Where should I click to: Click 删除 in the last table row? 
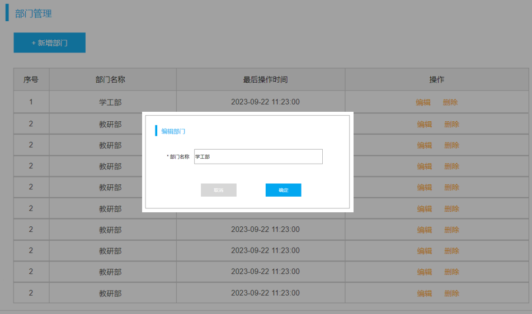pyautogui.click(x=451, y=293)
